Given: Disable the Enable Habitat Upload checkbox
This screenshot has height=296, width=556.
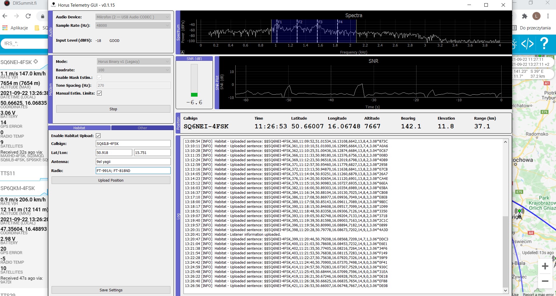Looking at the screenshot, I should 98,136.
